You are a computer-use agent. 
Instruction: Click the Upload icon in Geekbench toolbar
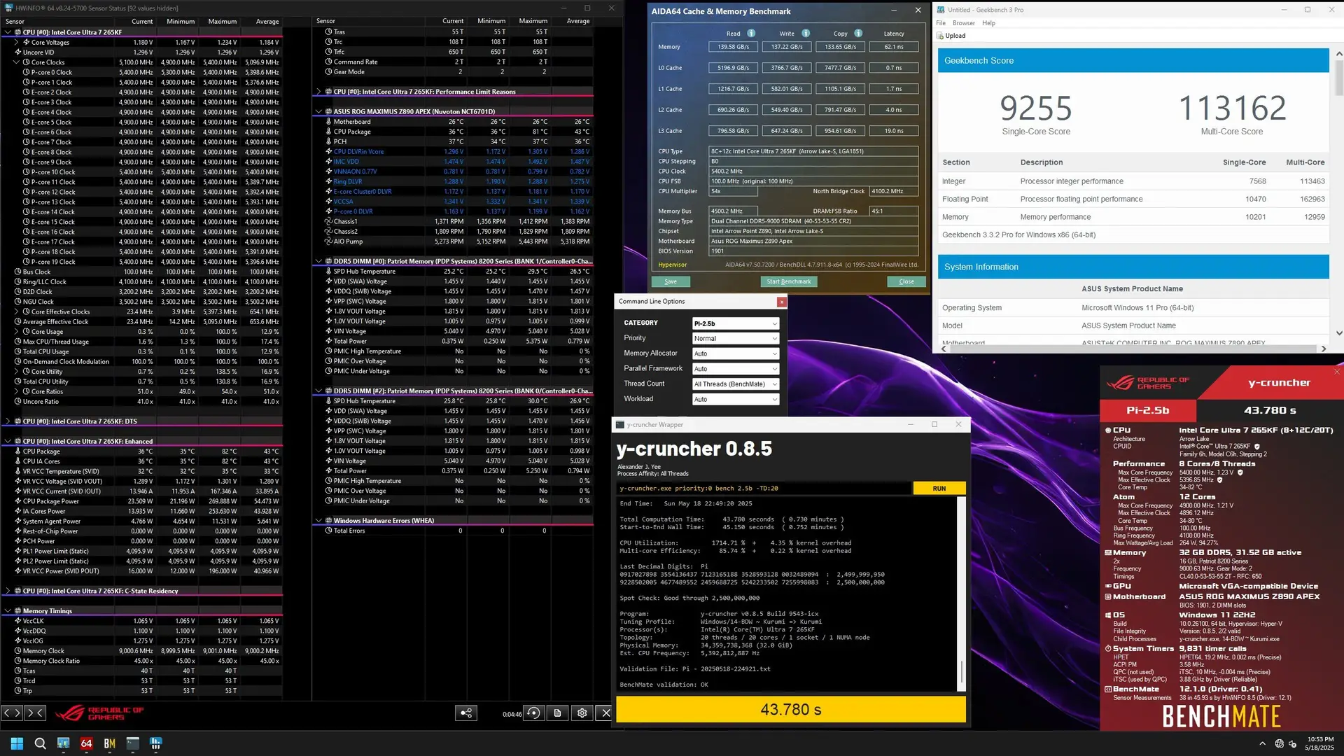point(940,36)
